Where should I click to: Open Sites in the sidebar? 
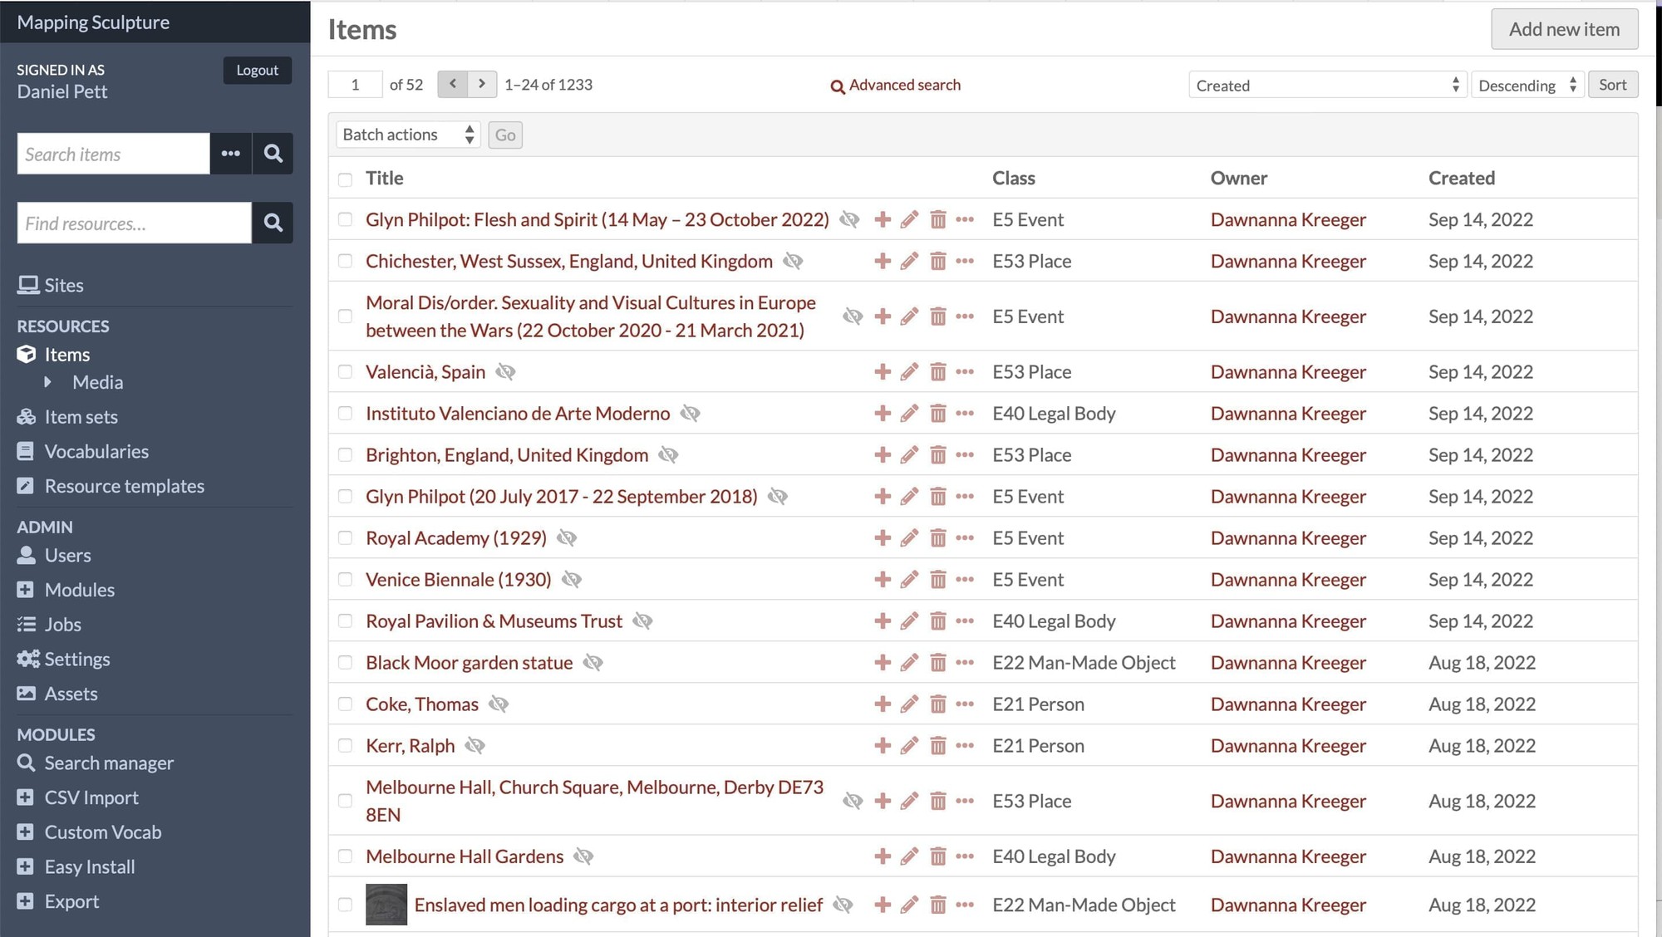pyautogui.click(x=51, y=285)
